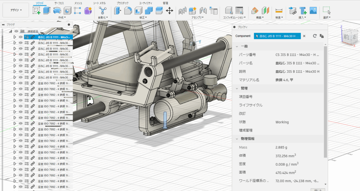Switch to the ソリッド tab
Image resolution: width=360 pixels, height=191 pixels.
[39, 3]
